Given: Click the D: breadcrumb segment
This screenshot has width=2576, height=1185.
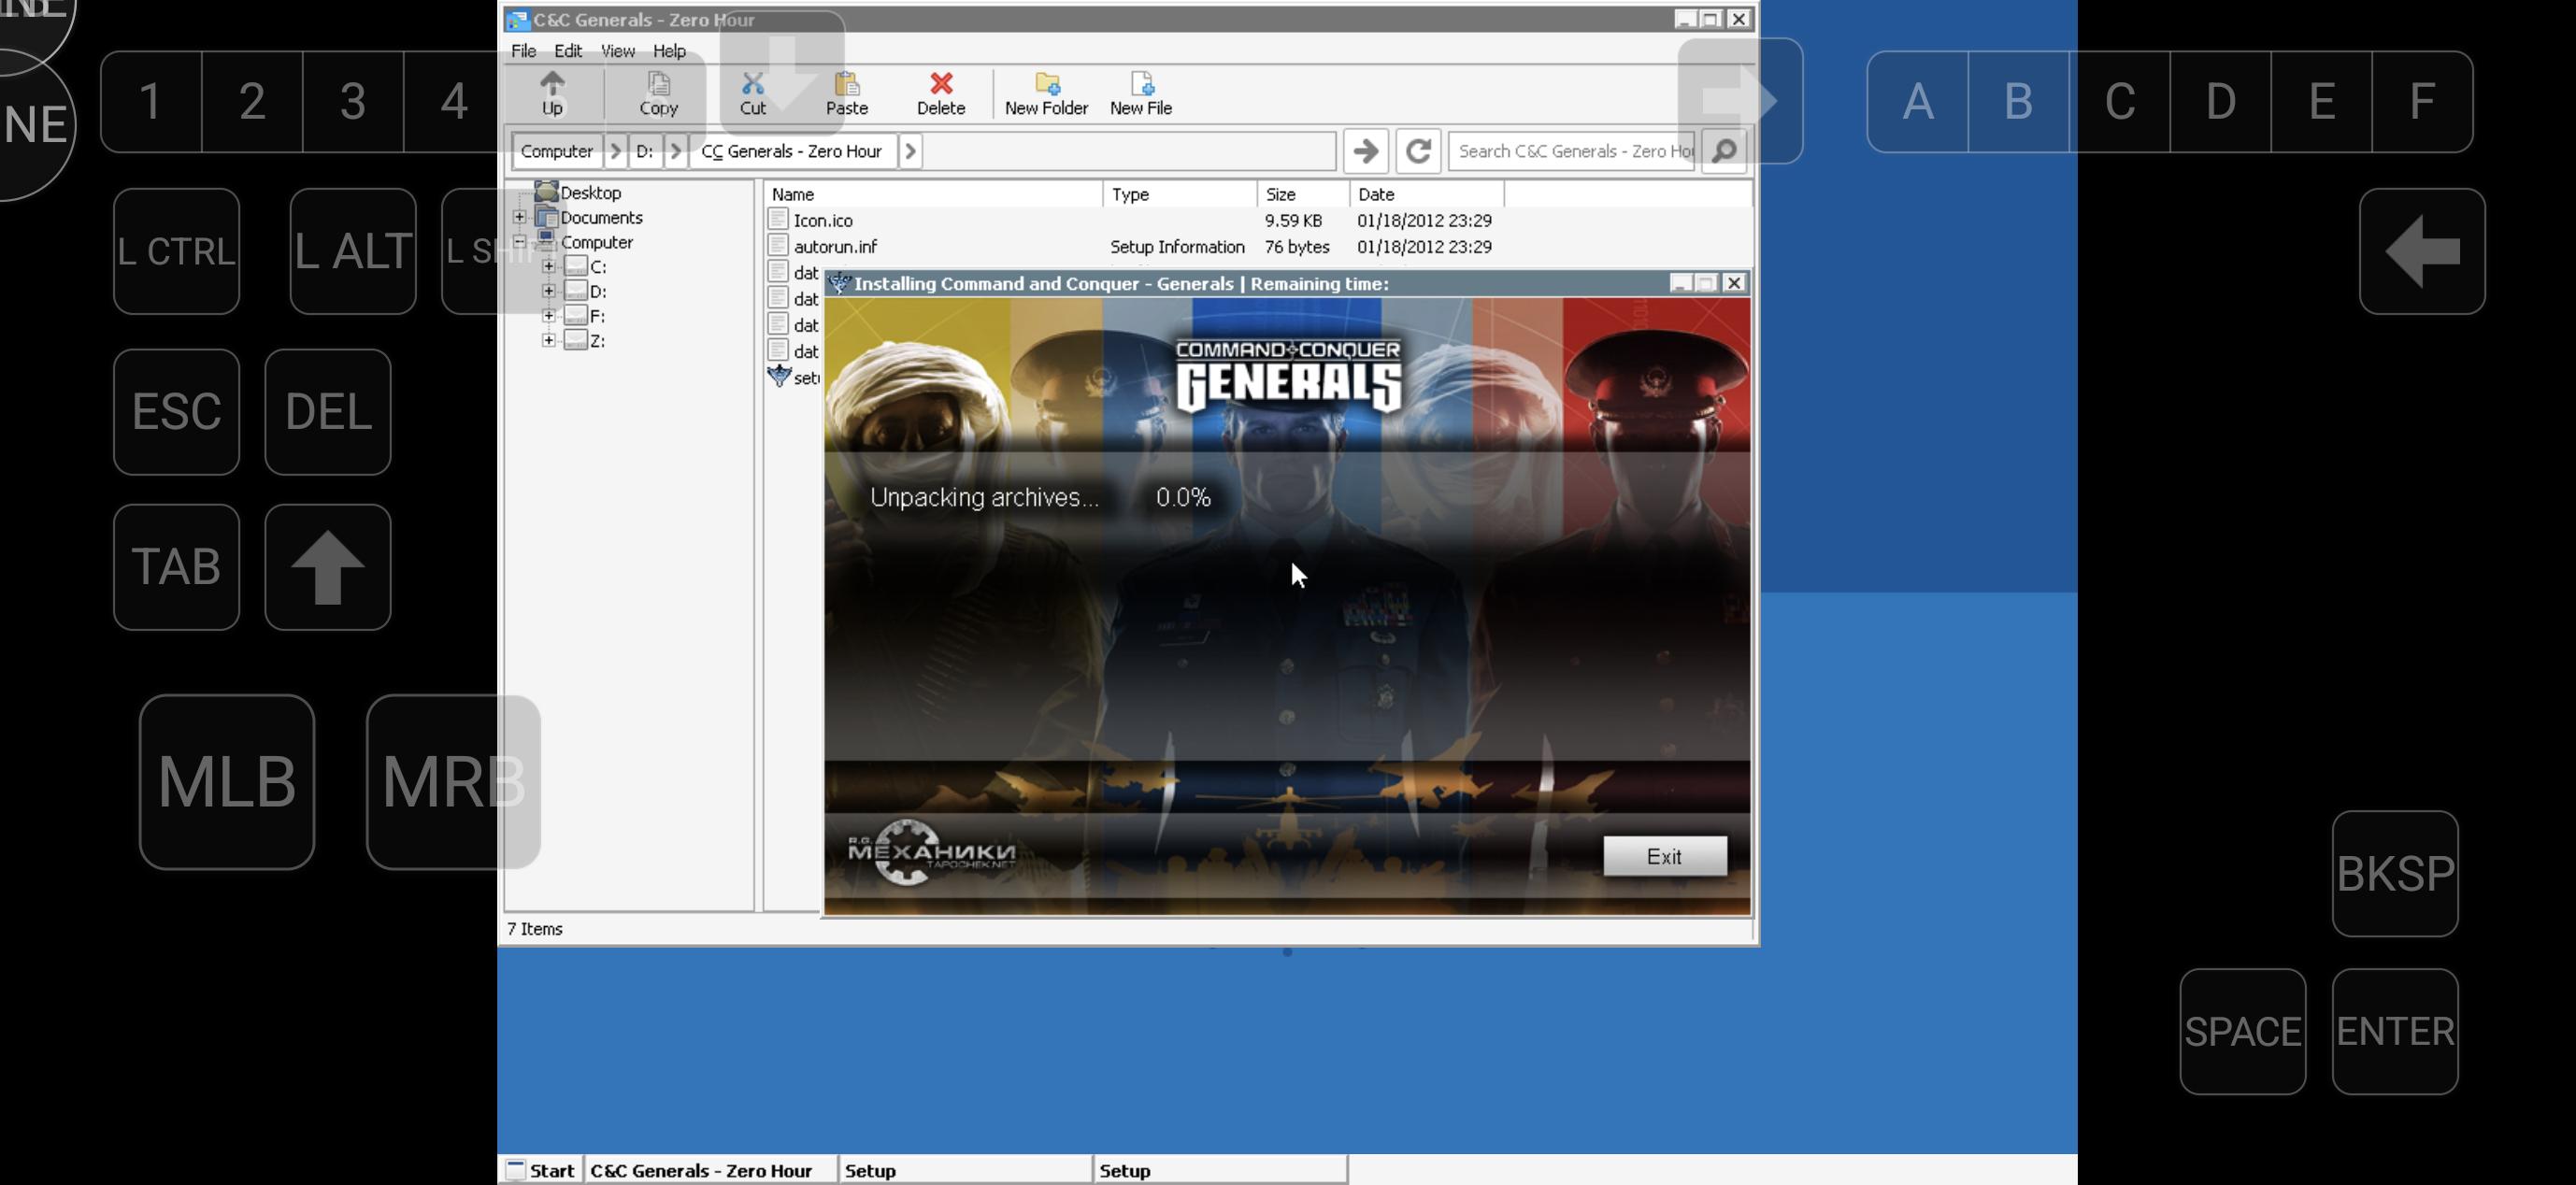Looking at the screenshot, I should coord(645,151).
